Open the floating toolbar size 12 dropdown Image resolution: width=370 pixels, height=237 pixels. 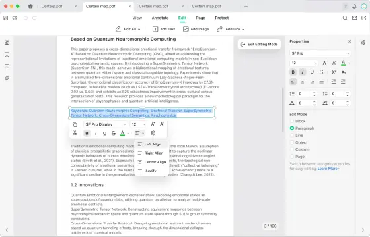[139, 124]
